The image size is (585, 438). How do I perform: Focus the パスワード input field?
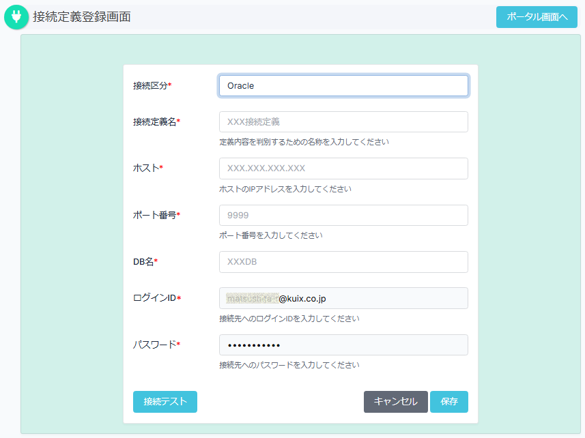(343, 345)
